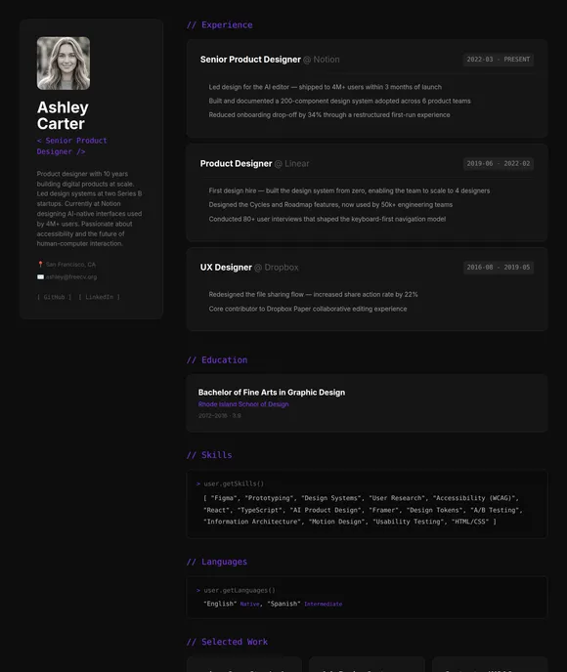Select the Product Designer at Linear heading
The height and width of the screenshot is (672, 567).
tap(254, 164)
